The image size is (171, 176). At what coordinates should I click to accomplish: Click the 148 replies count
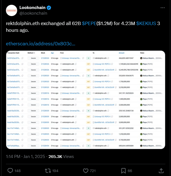[x=17, y=171]
